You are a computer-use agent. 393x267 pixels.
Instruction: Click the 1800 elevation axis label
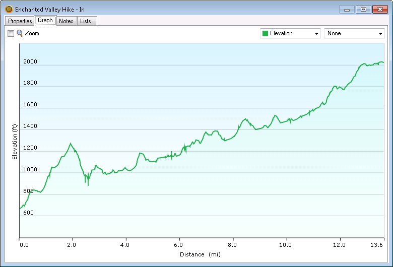tap(30, 83)
